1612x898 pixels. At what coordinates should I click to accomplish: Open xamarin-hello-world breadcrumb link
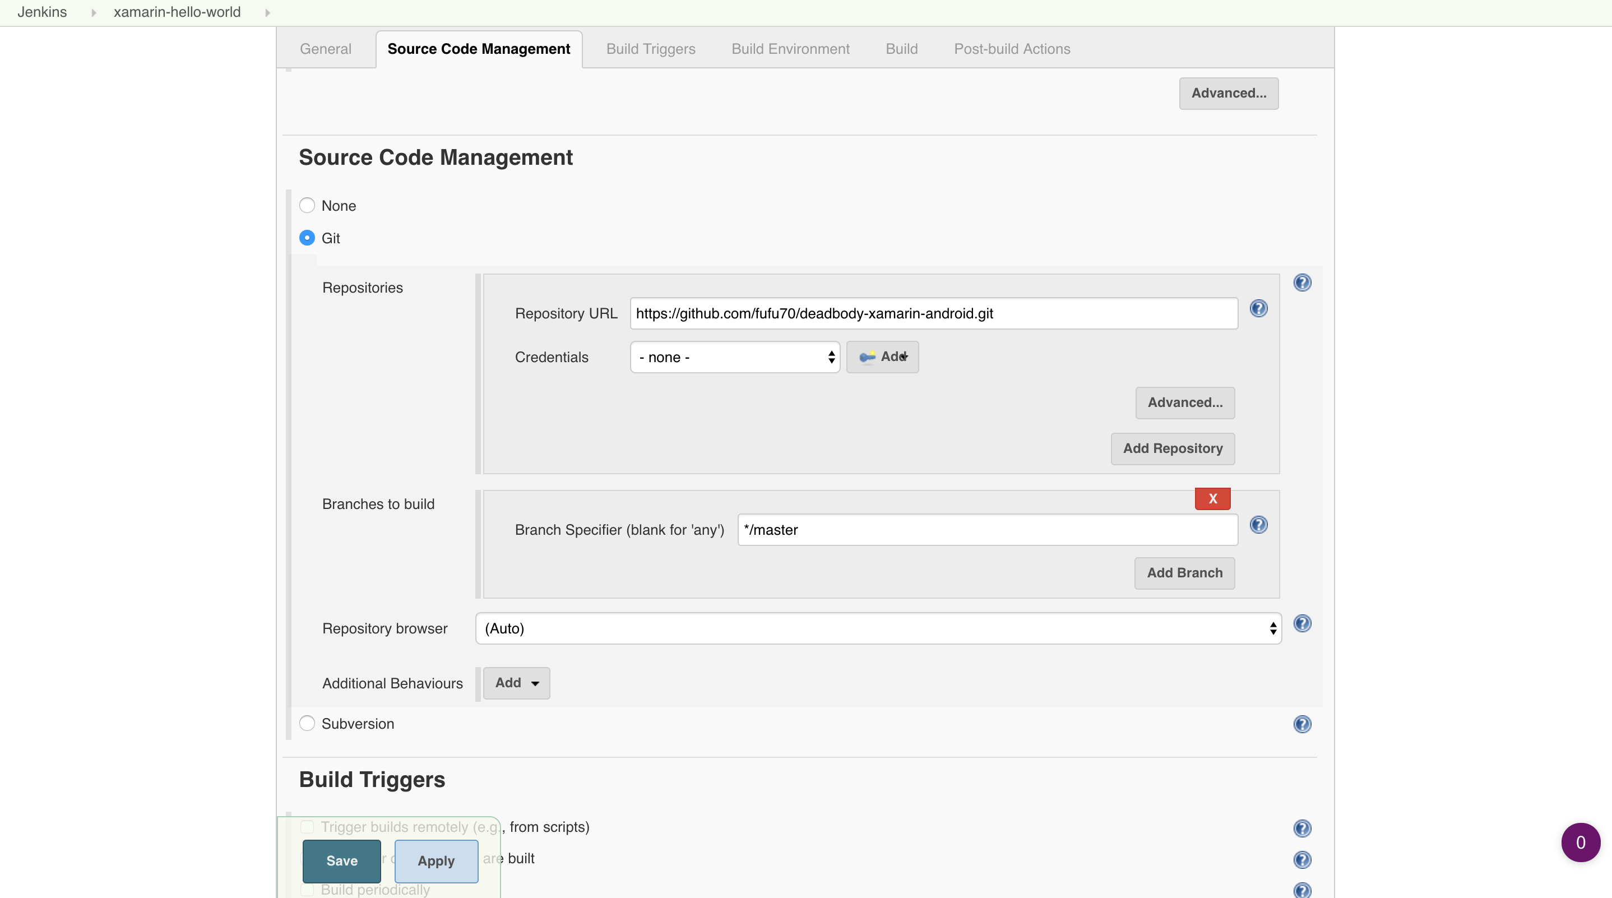[x=177, y=12]
